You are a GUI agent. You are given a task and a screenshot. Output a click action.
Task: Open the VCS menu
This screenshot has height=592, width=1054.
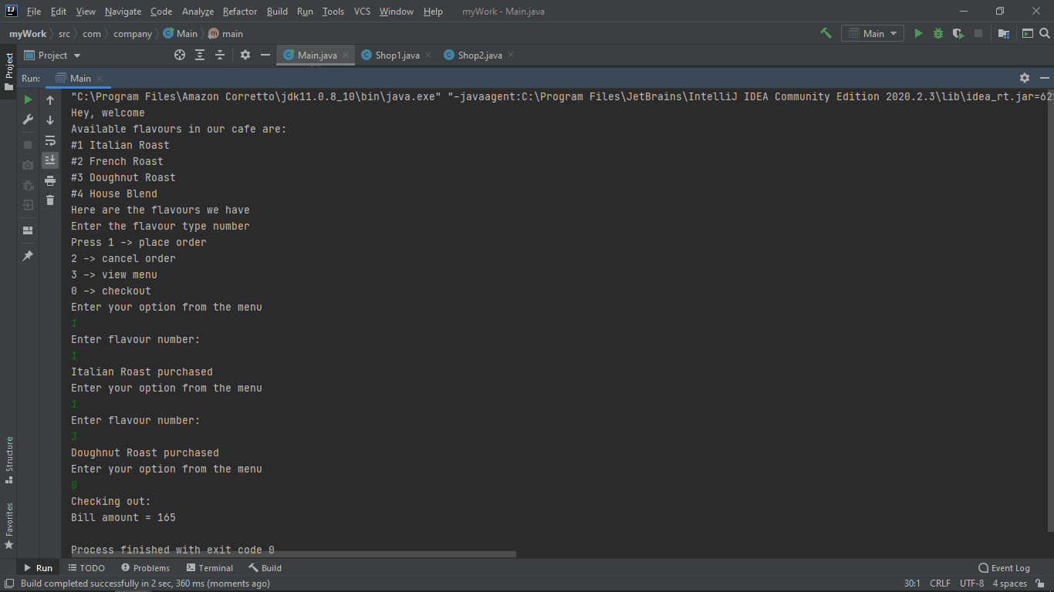point(362,12)
